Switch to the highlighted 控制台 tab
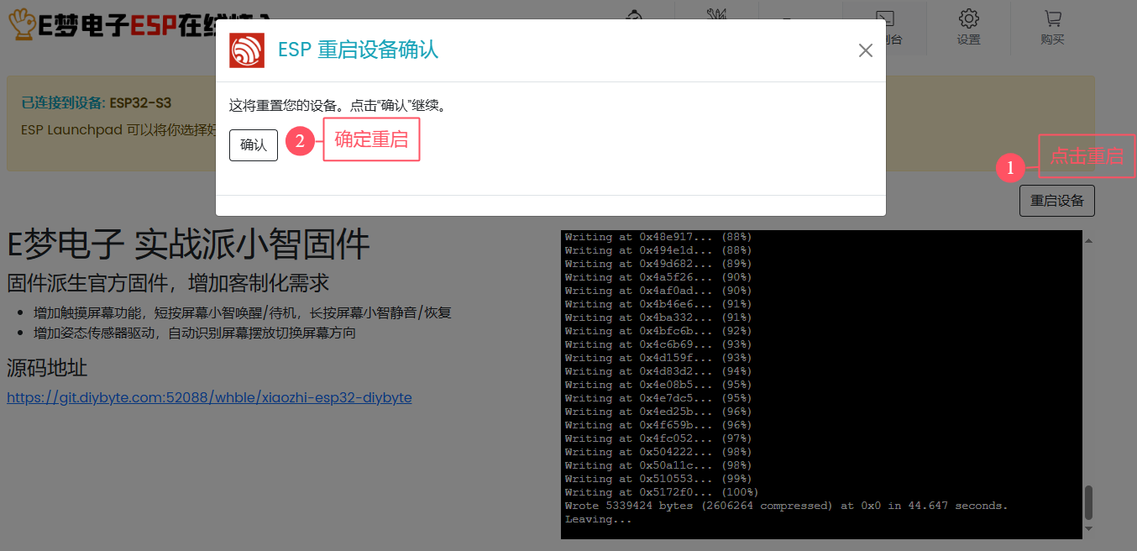Image resolution: width=1137 pixels, height=551 pixels. (x=883, y=29)
